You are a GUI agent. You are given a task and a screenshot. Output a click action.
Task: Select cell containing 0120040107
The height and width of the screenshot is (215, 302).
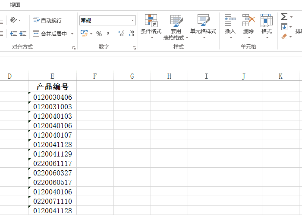(x=52, y=135)
